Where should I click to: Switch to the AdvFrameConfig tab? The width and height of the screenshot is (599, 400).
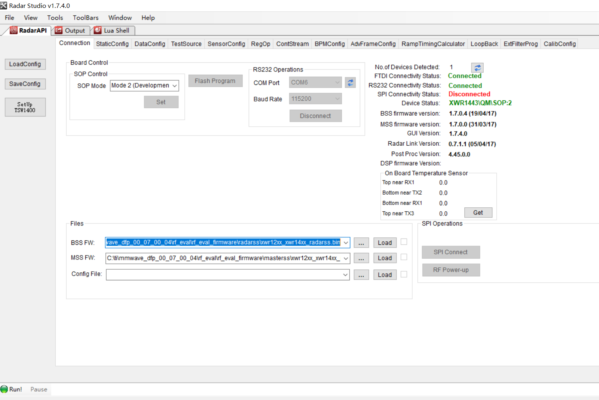tap(373, 44)
